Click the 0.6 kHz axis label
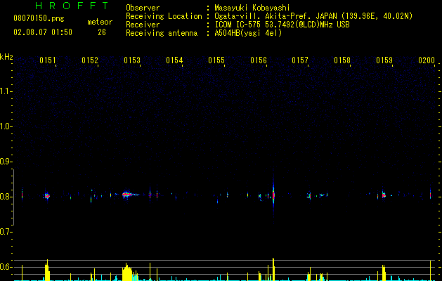This screenshot has width=442, height=281. click(6, 267)
